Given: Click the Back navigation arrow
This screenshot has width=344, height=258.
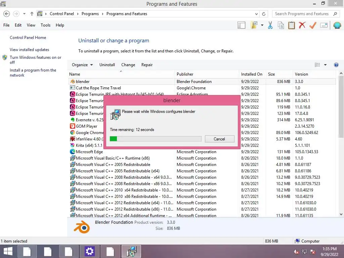Looking at the screenshot, I should pos(7,14).
